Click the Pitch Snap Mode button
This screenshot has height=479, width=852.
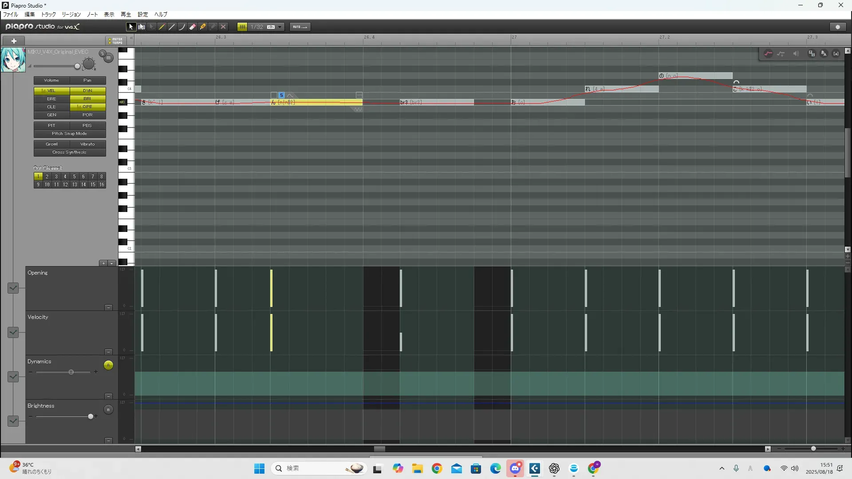pos(70,133)
